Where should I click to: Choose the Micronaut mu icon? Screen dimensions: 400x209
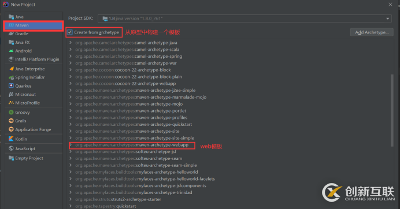point(11,94)
